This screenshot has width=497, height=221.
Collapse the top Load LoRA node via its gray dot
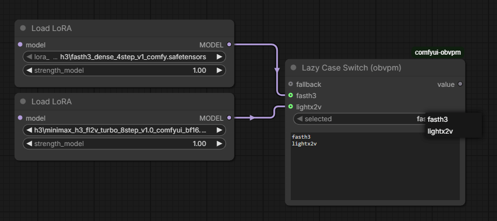pos(23,28)
